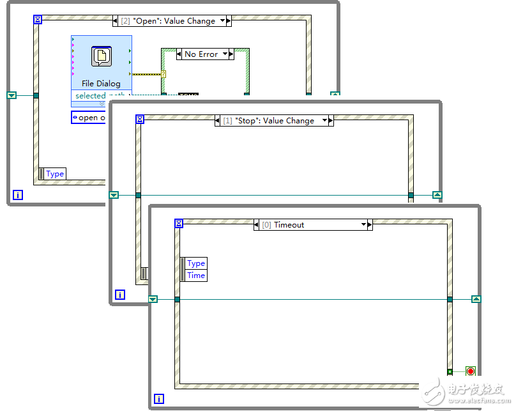Click the timeout hourglass terminal in Open event structure
This screenshot has width=516, height=411.
tap(38, 19)
